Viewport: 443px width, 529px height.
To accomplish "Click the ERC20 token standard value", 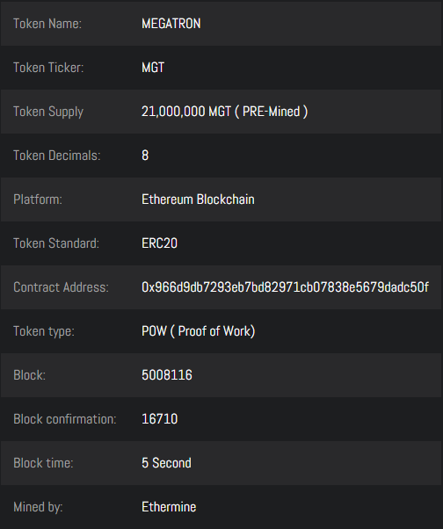I will pos(160,243).
